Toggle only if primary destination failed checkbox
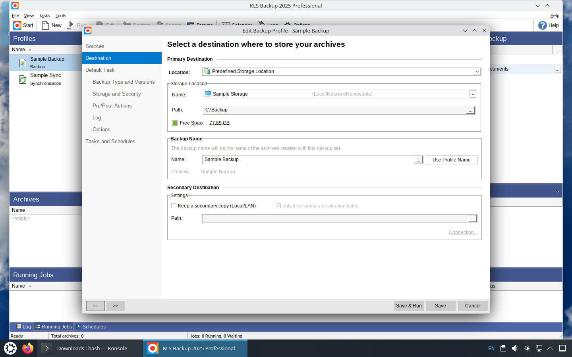The image size is (572, 357). [x=278, y=206]
